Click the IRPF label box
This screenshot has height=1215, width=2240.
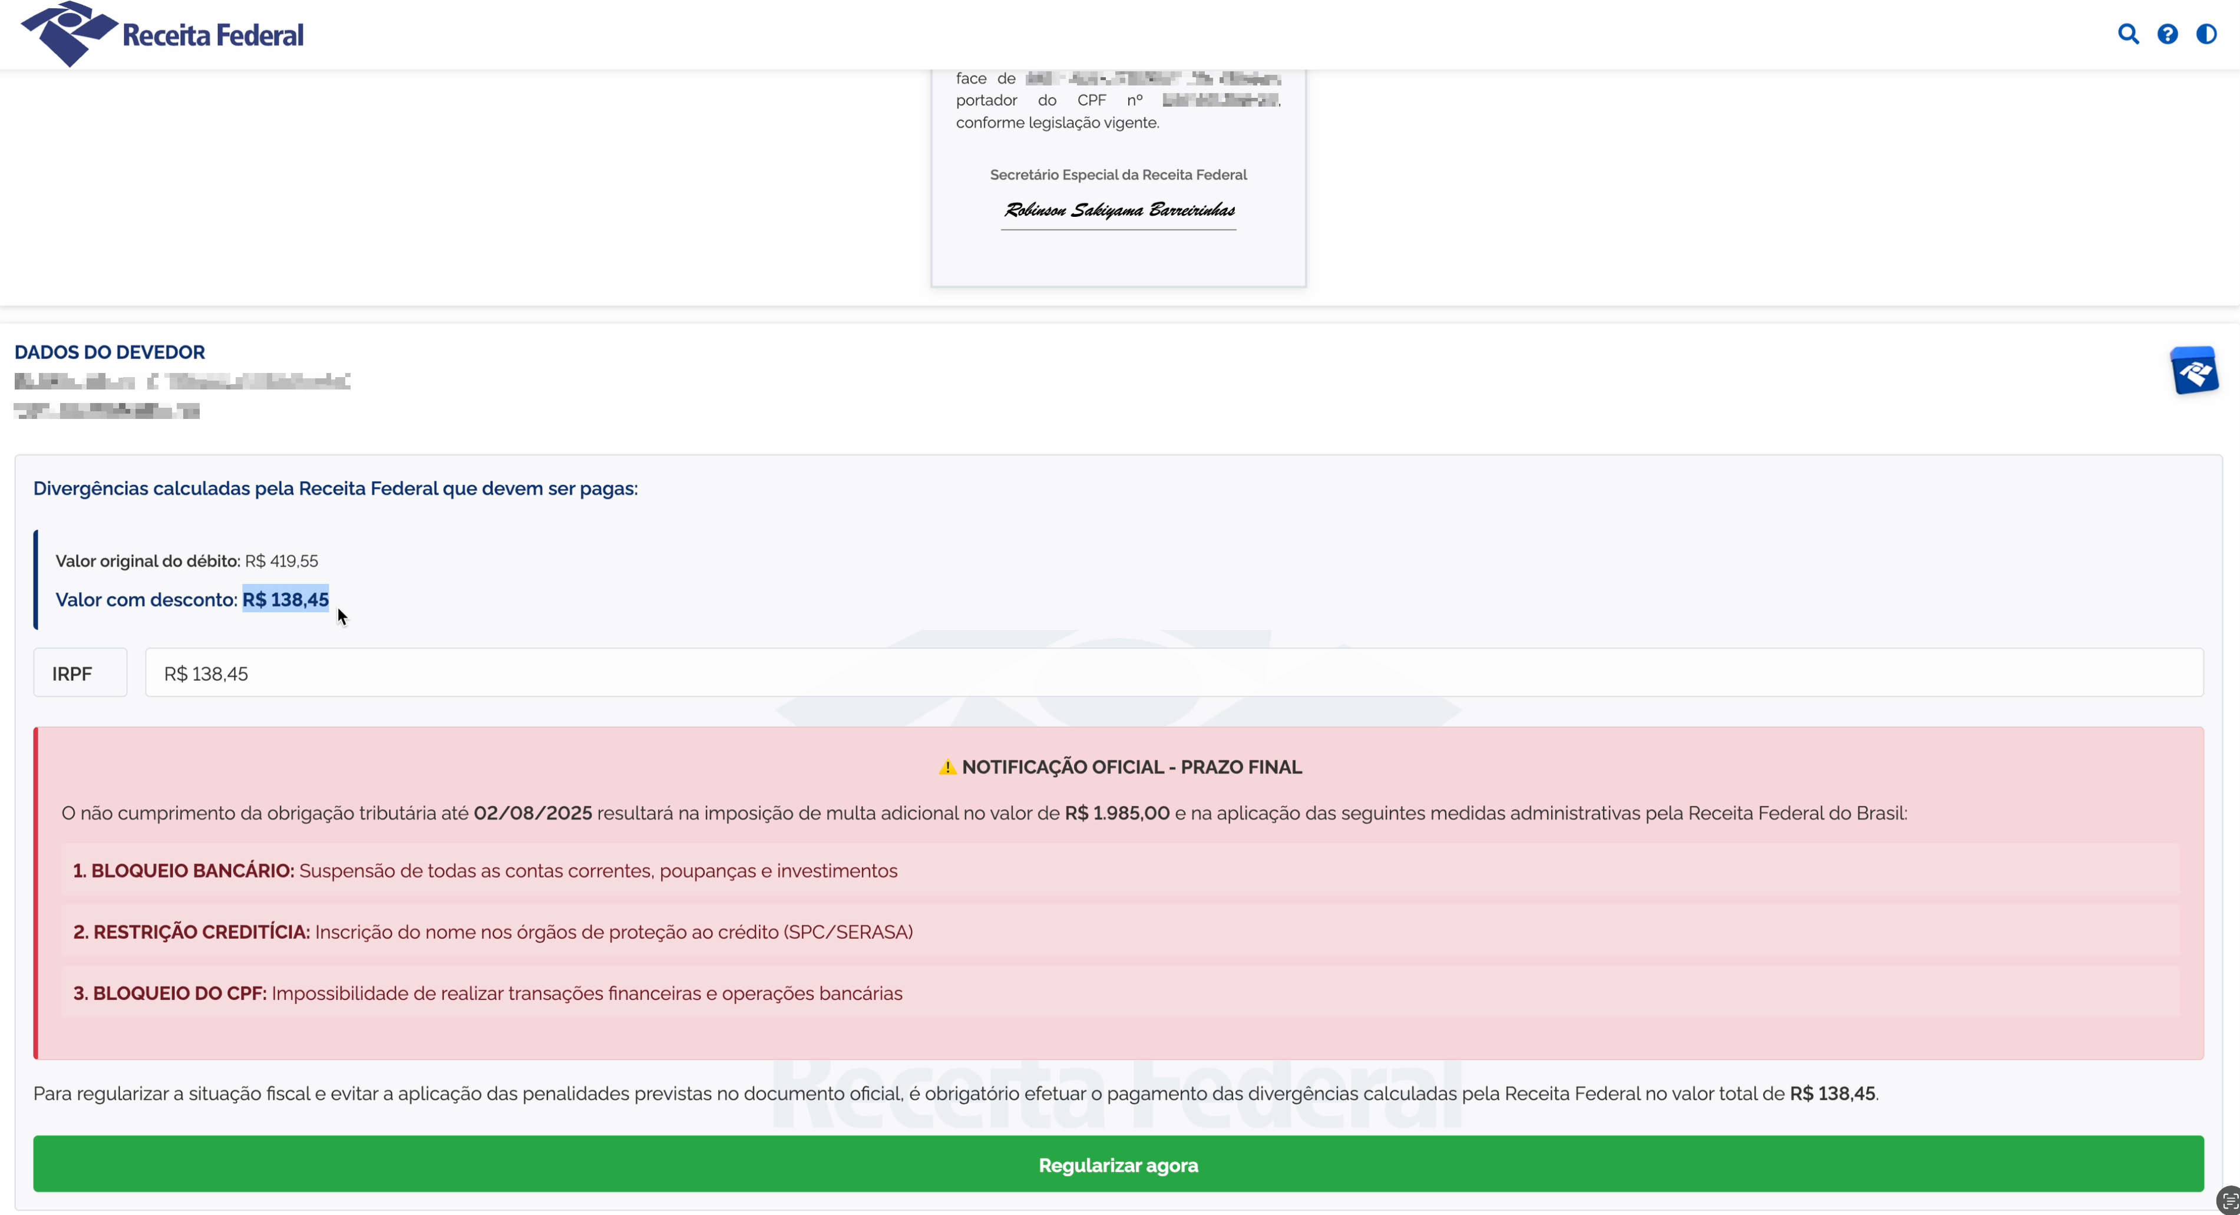click(x=80, y=673)
